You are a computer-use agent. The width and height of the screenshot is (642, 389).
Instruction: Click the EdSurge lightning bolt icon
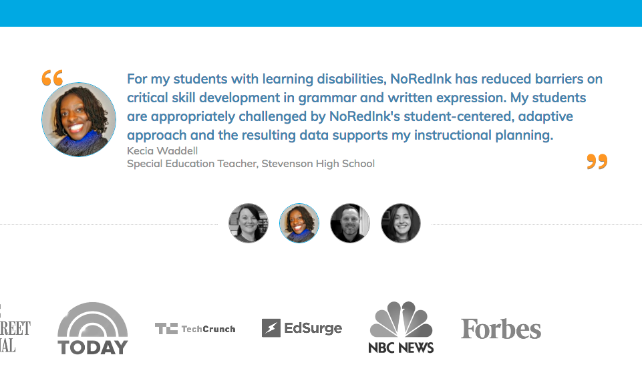point(271,328)
